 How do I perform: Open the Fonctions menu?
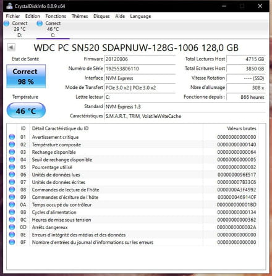click(56, 16)
